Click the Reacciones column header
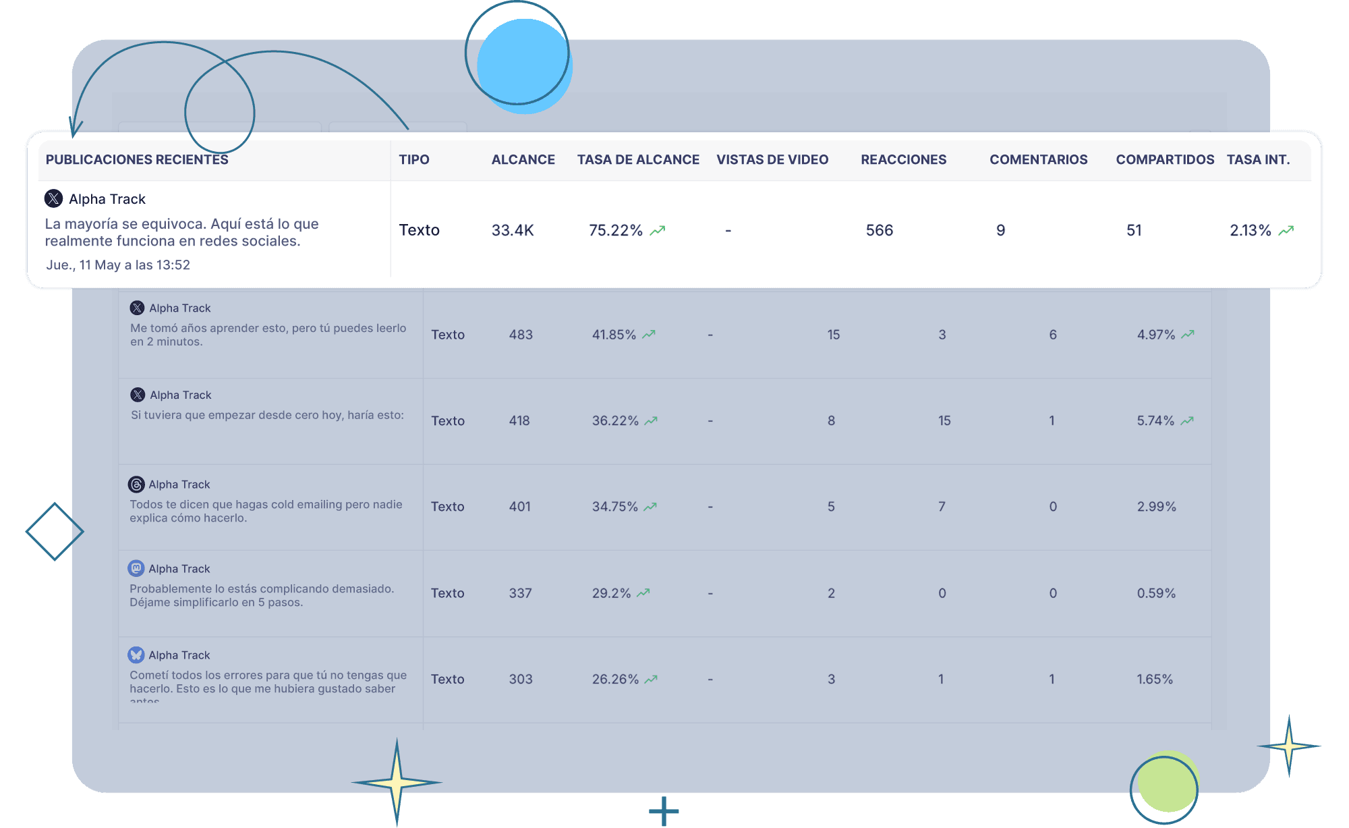This screenshot has height=828, width=1349. [x=903, y=160]
